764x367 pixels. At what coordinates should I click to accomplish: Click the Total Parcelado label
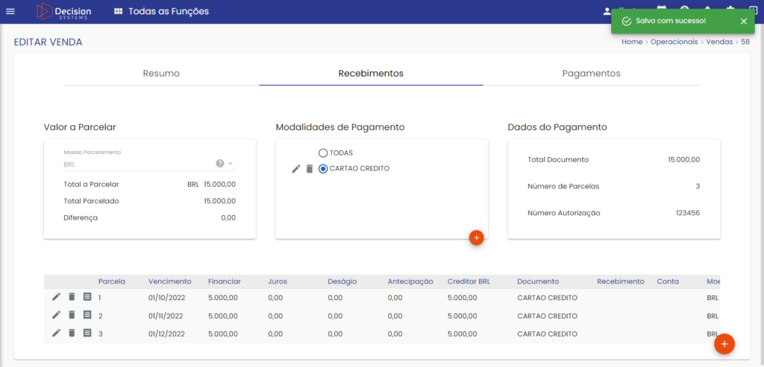point(91,201)
